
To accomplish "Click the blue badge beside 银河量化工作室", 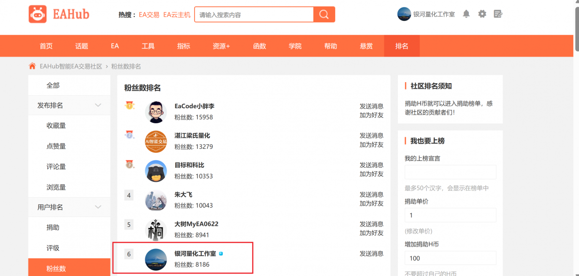I will 221,254.
